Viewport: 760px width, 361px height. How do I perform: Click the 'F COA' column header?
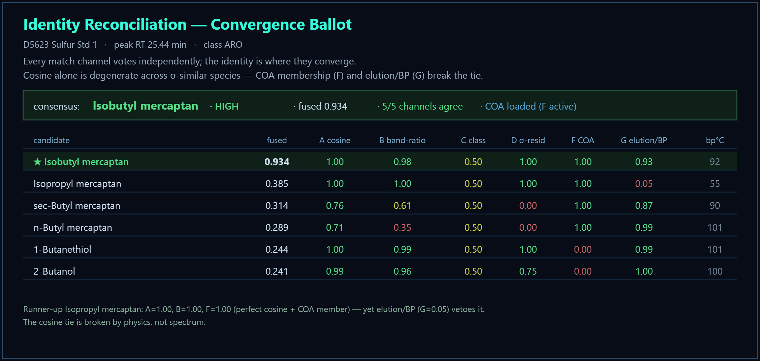tap(583, 140)
